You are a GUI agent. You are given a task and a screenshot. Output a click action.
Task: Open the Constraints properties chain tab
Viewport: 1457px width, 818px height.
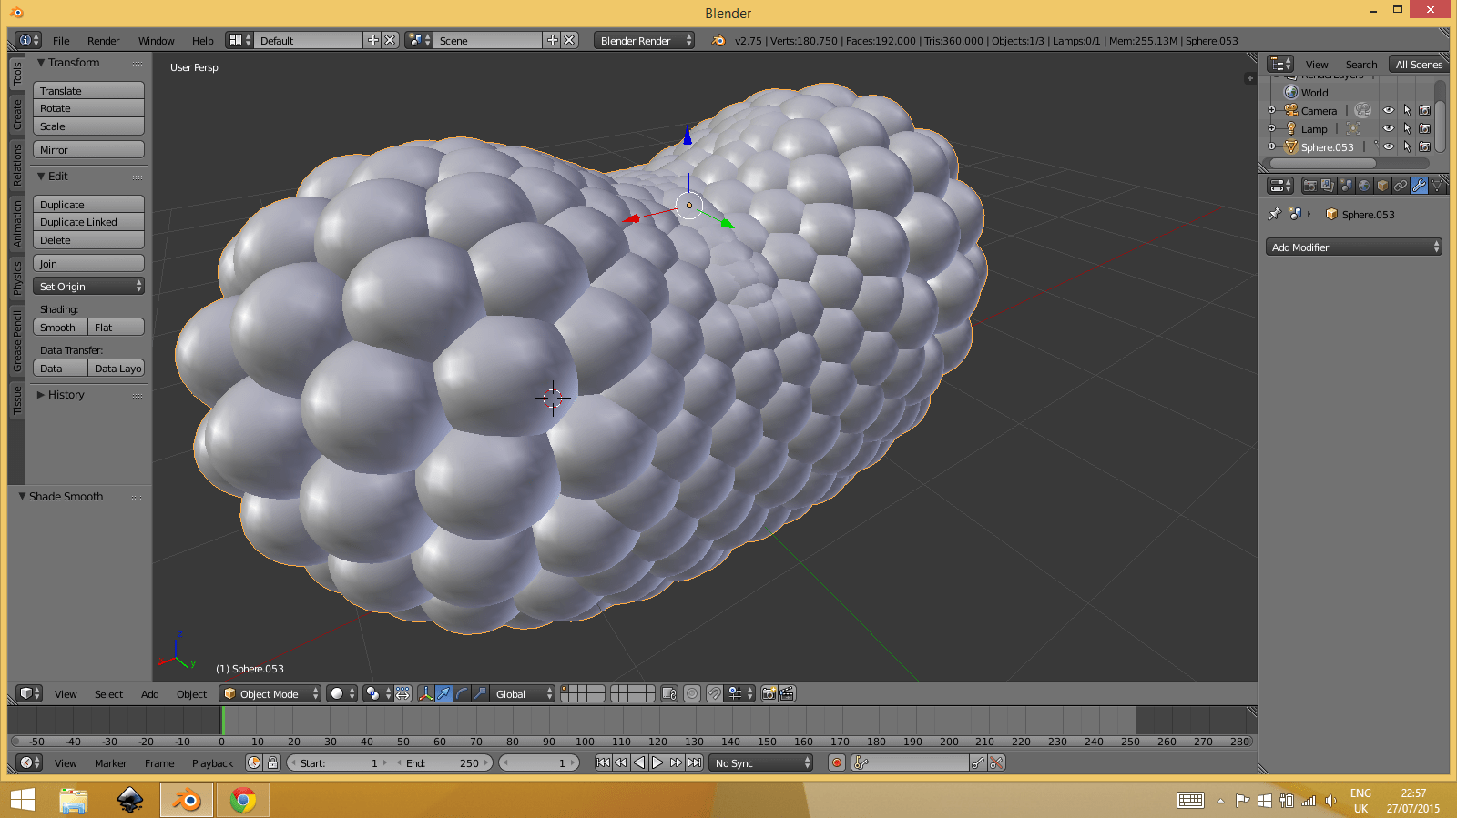tap(1401, 186)
